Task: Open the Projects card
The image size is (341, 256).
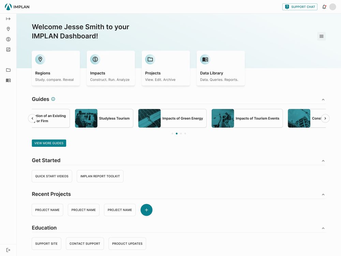Action: pyautogui.click(x=166, y=68)
